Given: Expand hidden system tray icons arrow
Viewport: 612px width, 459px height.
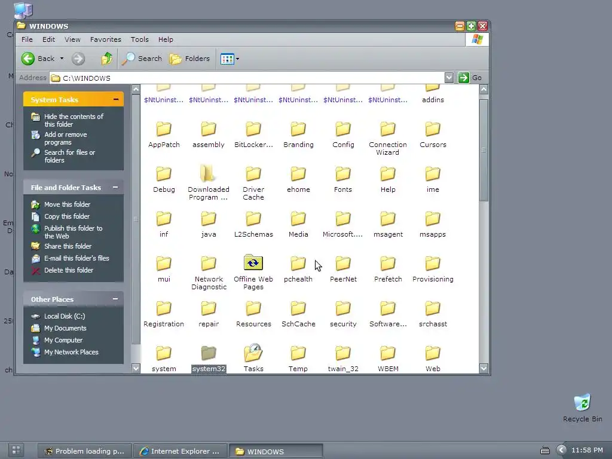Looking at the screenshot, I should 561,451.
